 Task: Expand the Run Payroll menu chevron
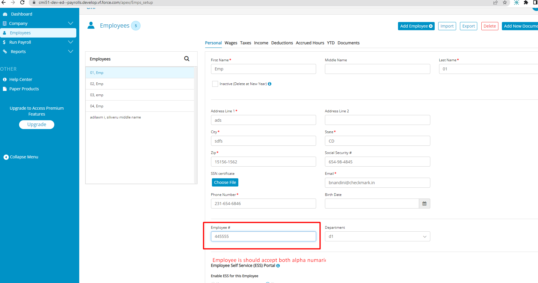(71, 42)
